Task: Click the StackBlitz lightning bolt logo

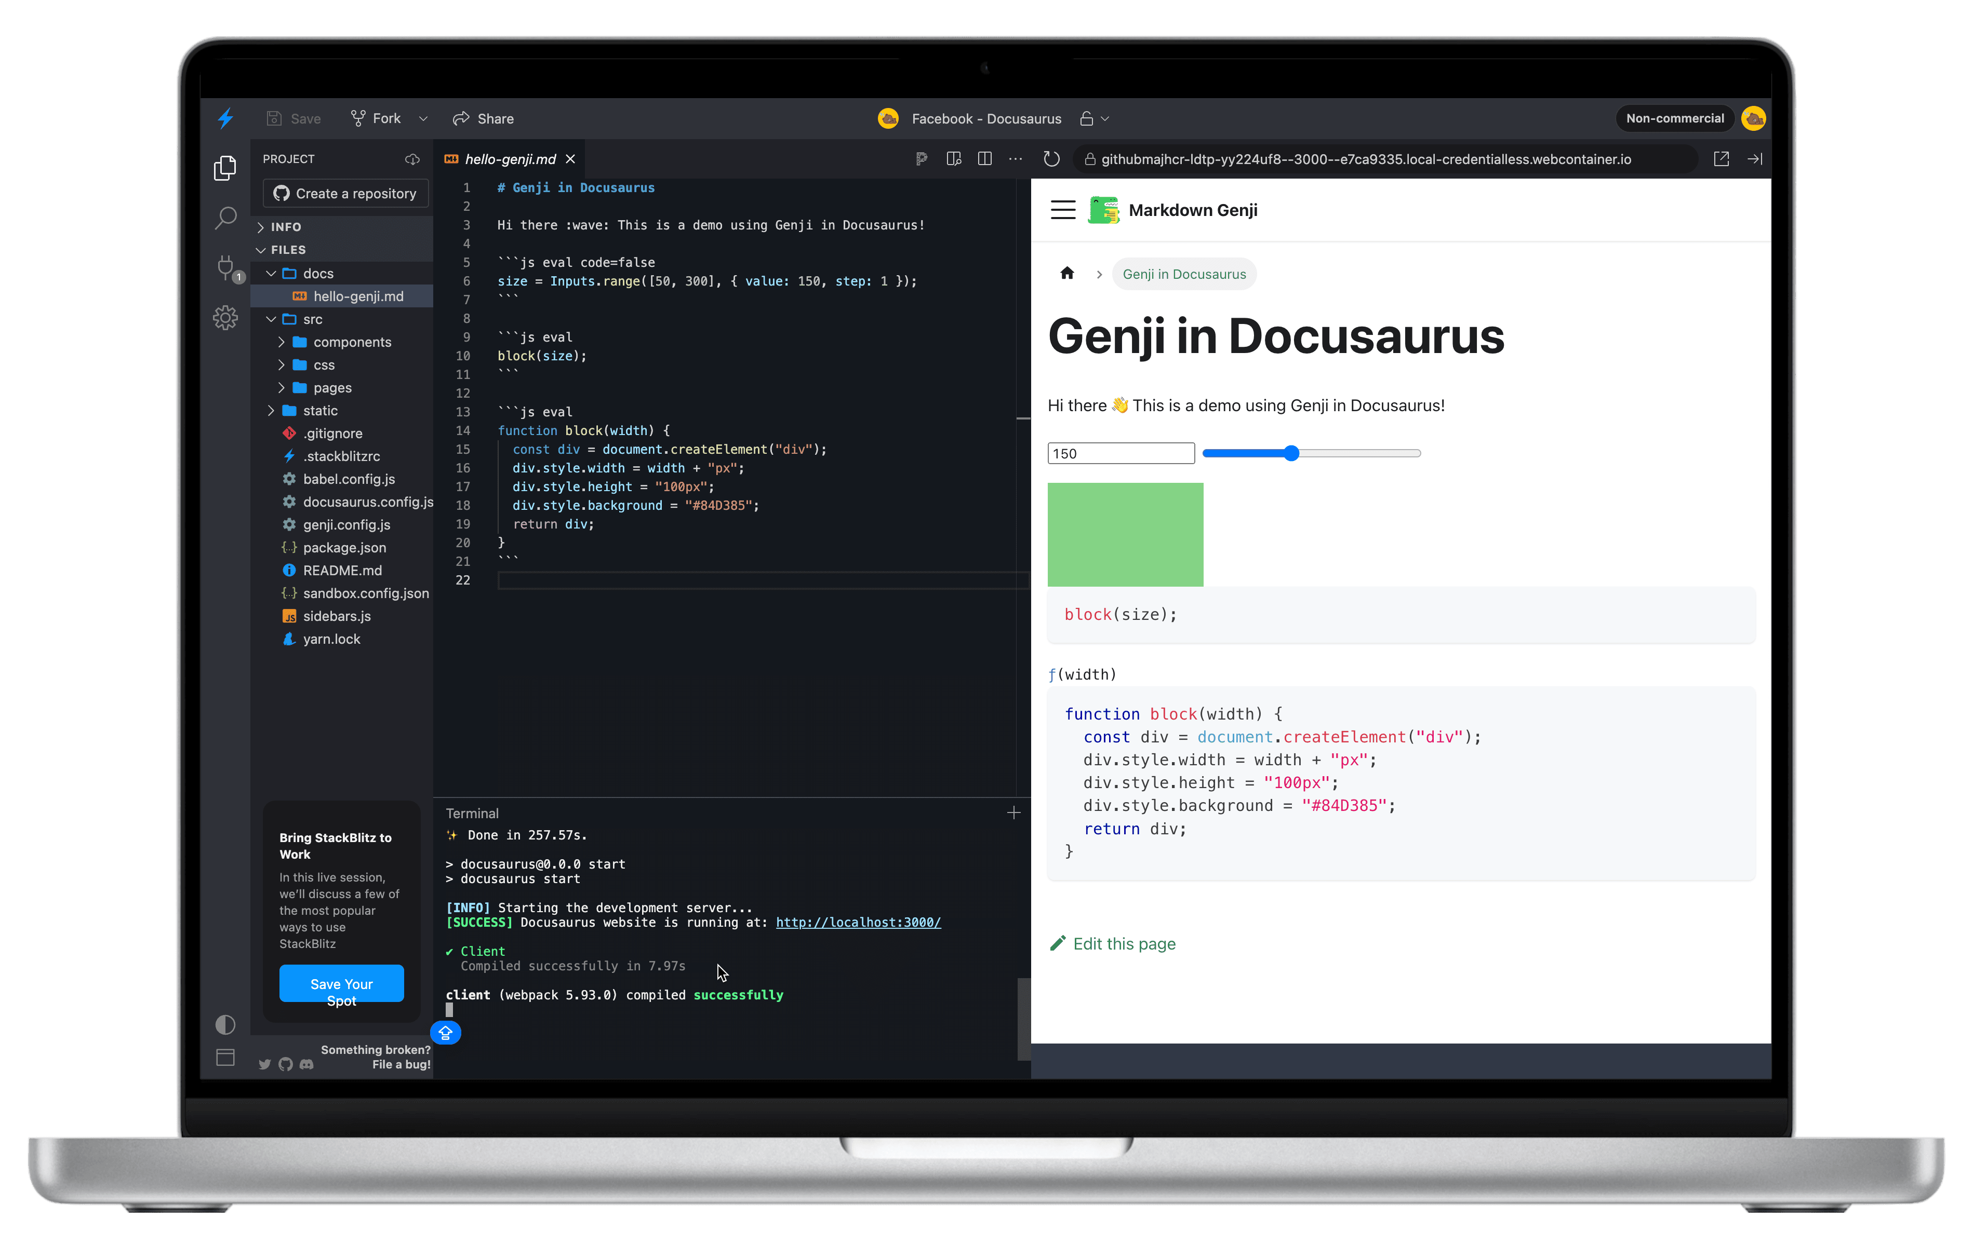Action: tap(225, 118)
